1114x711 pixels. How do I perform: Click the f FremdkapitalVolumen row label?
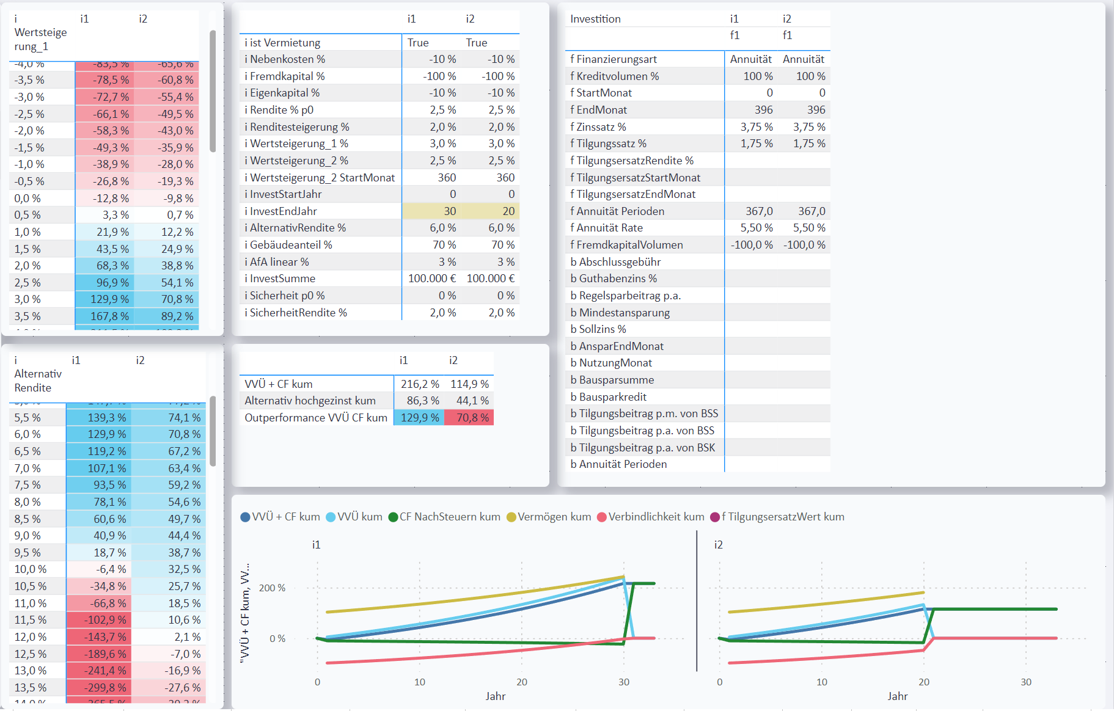coord(627,245)
